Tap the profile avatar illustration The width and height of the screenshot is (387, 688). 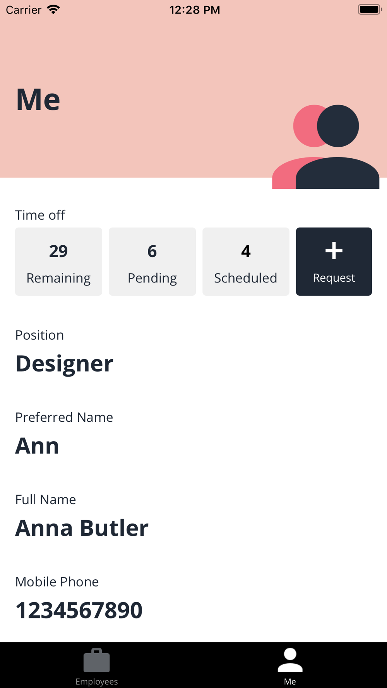click(325, 147)
